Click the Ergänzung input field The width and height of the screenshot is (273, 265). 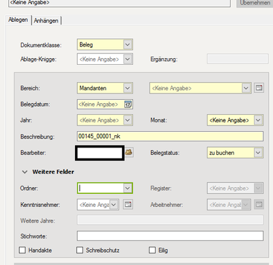click(238, 59)
